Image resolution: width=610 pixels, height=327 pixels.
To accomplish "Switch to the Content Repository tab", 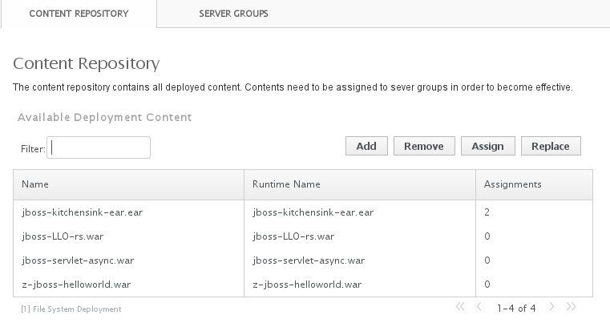I will point(79,14).
